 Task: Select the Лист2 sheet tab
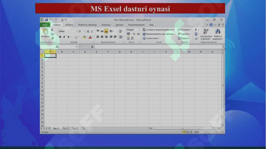pyautogui.click(x=66, y=129)
